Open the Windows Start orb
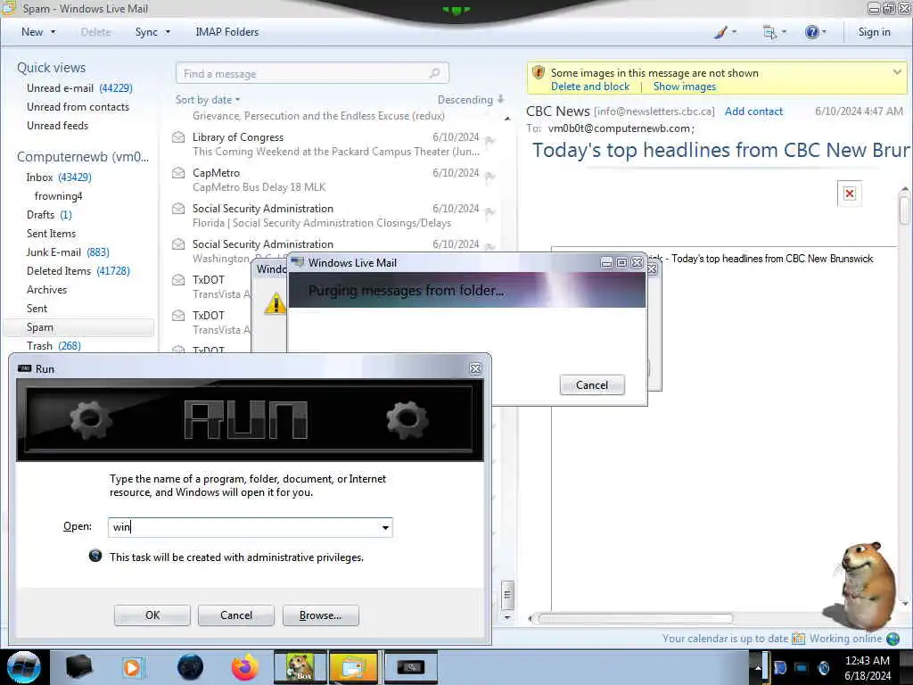913x685 pixels. [x=24, y=667]
